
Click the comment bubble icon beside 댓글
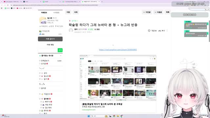click(x=149, y=30)
